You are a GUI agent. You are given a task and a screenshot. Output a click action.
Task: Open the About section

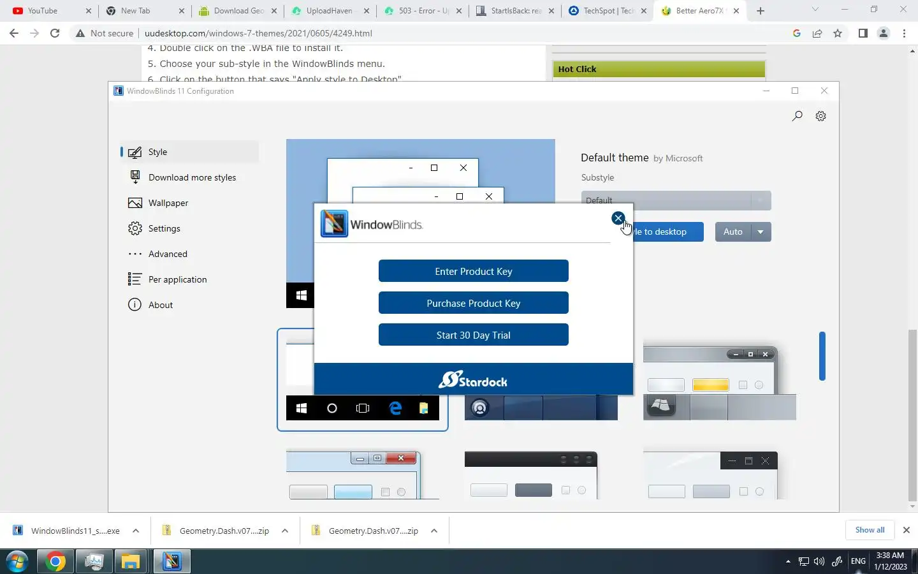[x=190, y=305]
